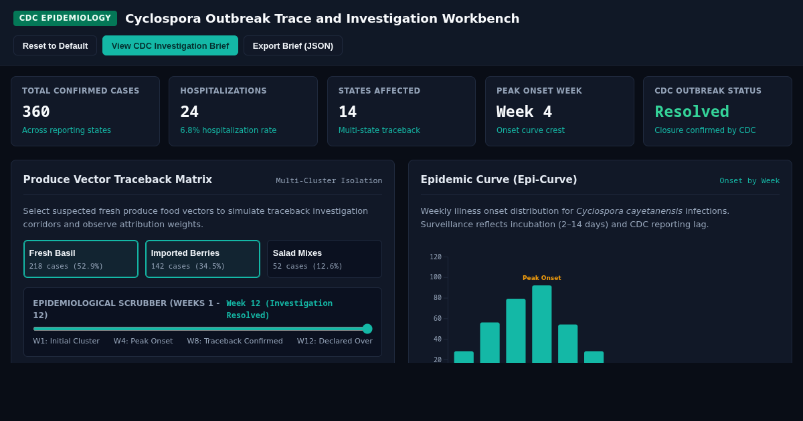Export the brief as JSON

(x=293, y=45)
